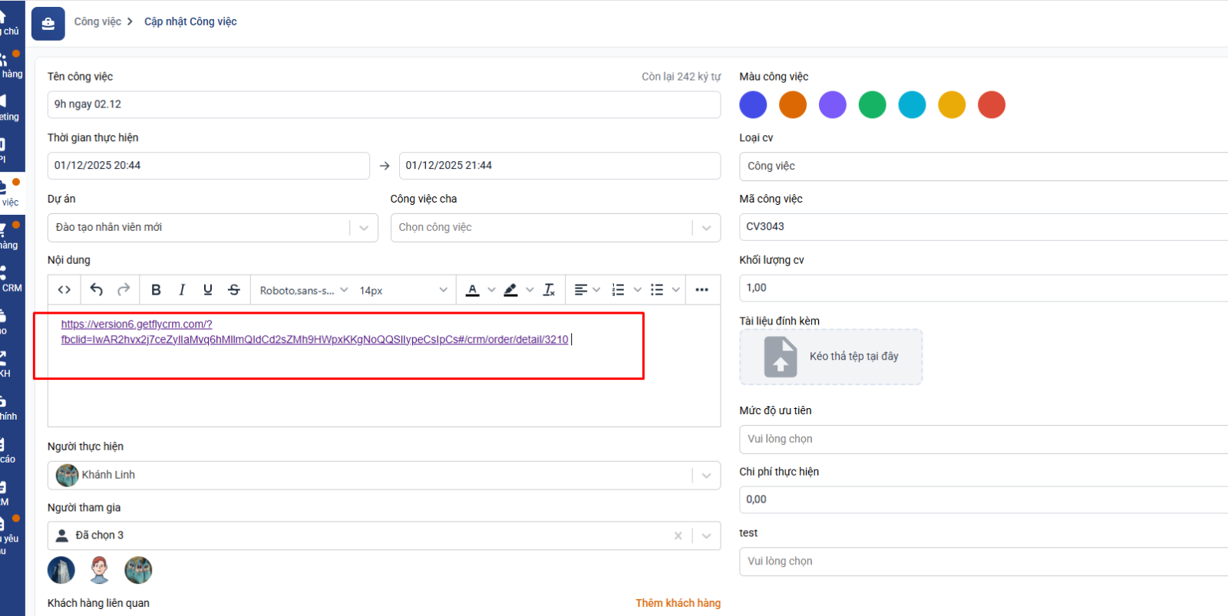Click the redo arrow in editor toolbar
The image size is (1228, 616).
124,290
